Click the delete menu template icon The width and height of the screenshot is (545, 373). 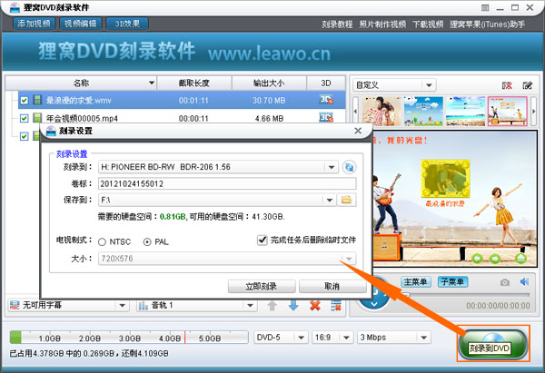click(x=507, y=85)
